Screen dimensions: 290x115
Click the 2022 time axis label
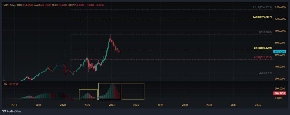87,105
